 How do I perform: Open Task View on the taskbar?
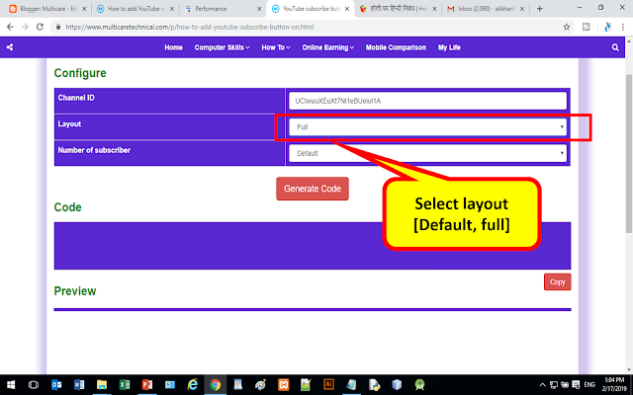[x=34, y=385]
